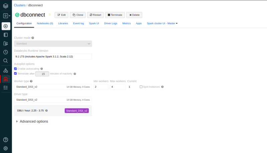
Task: Open the Workspace notebook icon in sidebar
Action: coord(6,35)
